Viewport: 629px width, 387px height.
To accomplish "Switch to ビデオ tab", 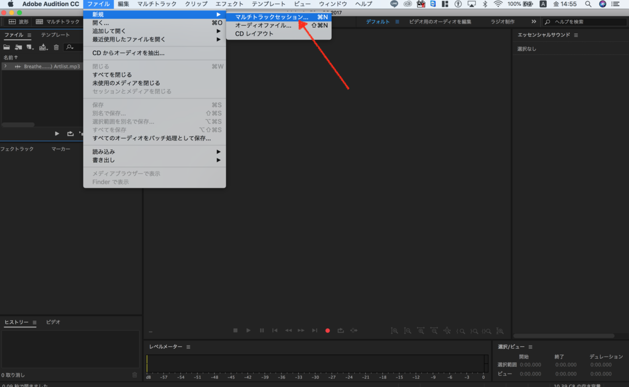I will (x=53, y=322).
